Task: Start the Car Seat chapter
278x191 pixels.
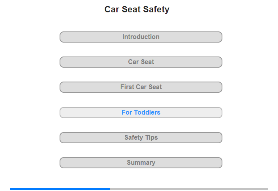Action: pyautogui.click(x=141, y=62)
